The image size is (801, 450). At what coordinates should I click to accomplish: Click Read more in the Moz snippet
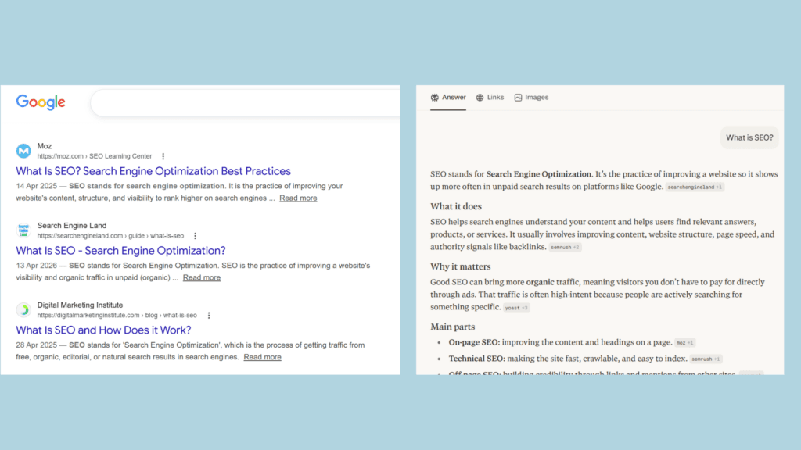pyautogui.click(x=298, y=198)
